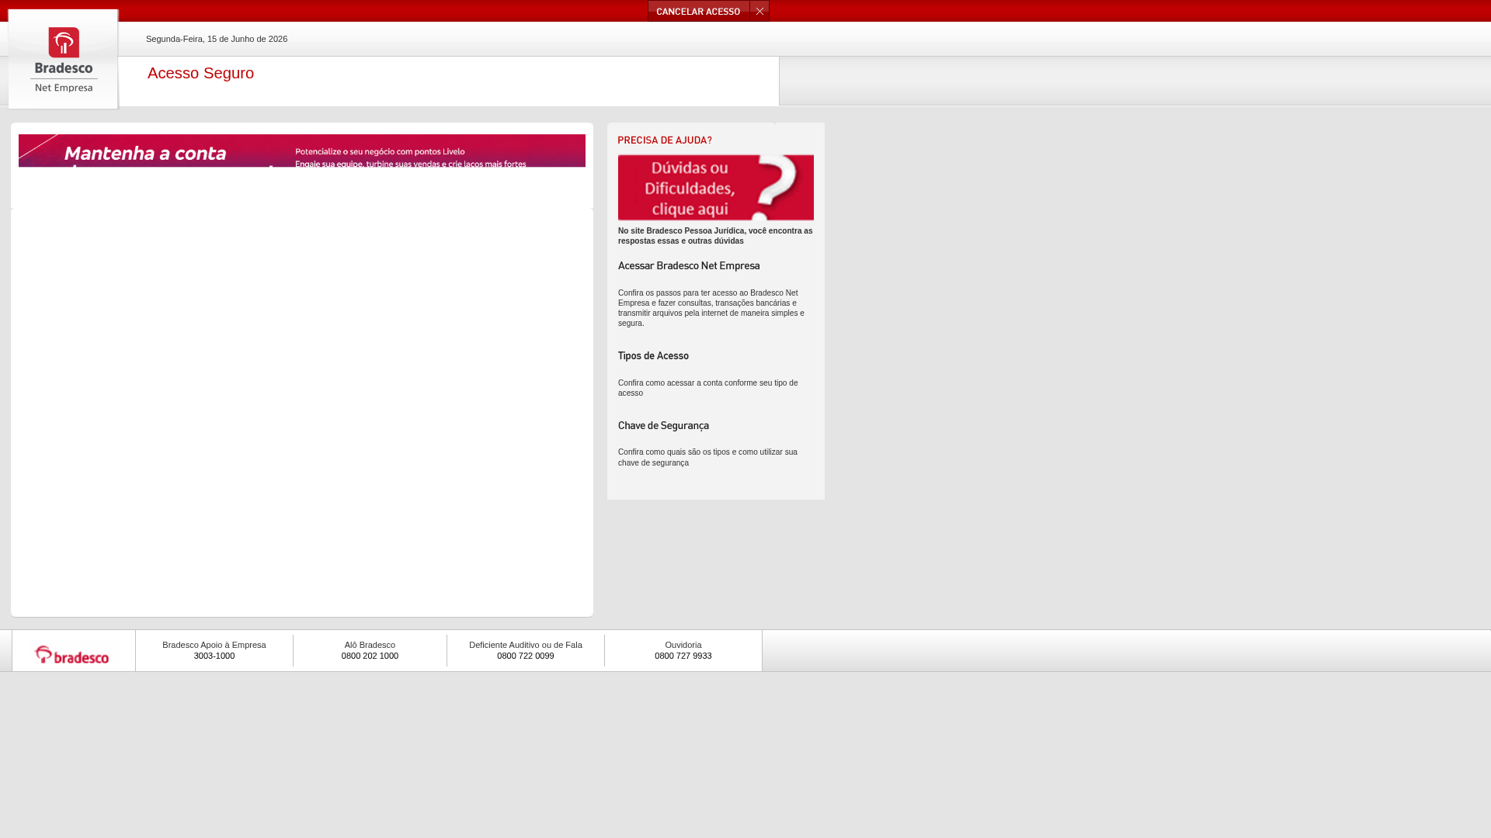The width and height of the screenshot is (1491, 838).
Task: Click the Acesso Seguro title
Action: coord(200,73)
